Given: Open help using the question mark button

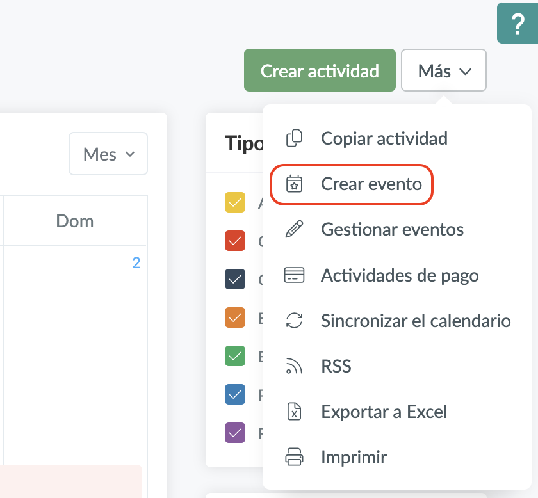Looking at the screenshot, I should coord(518,23).
